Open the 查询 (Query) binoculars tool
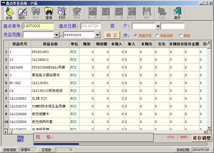 point(49,13)
